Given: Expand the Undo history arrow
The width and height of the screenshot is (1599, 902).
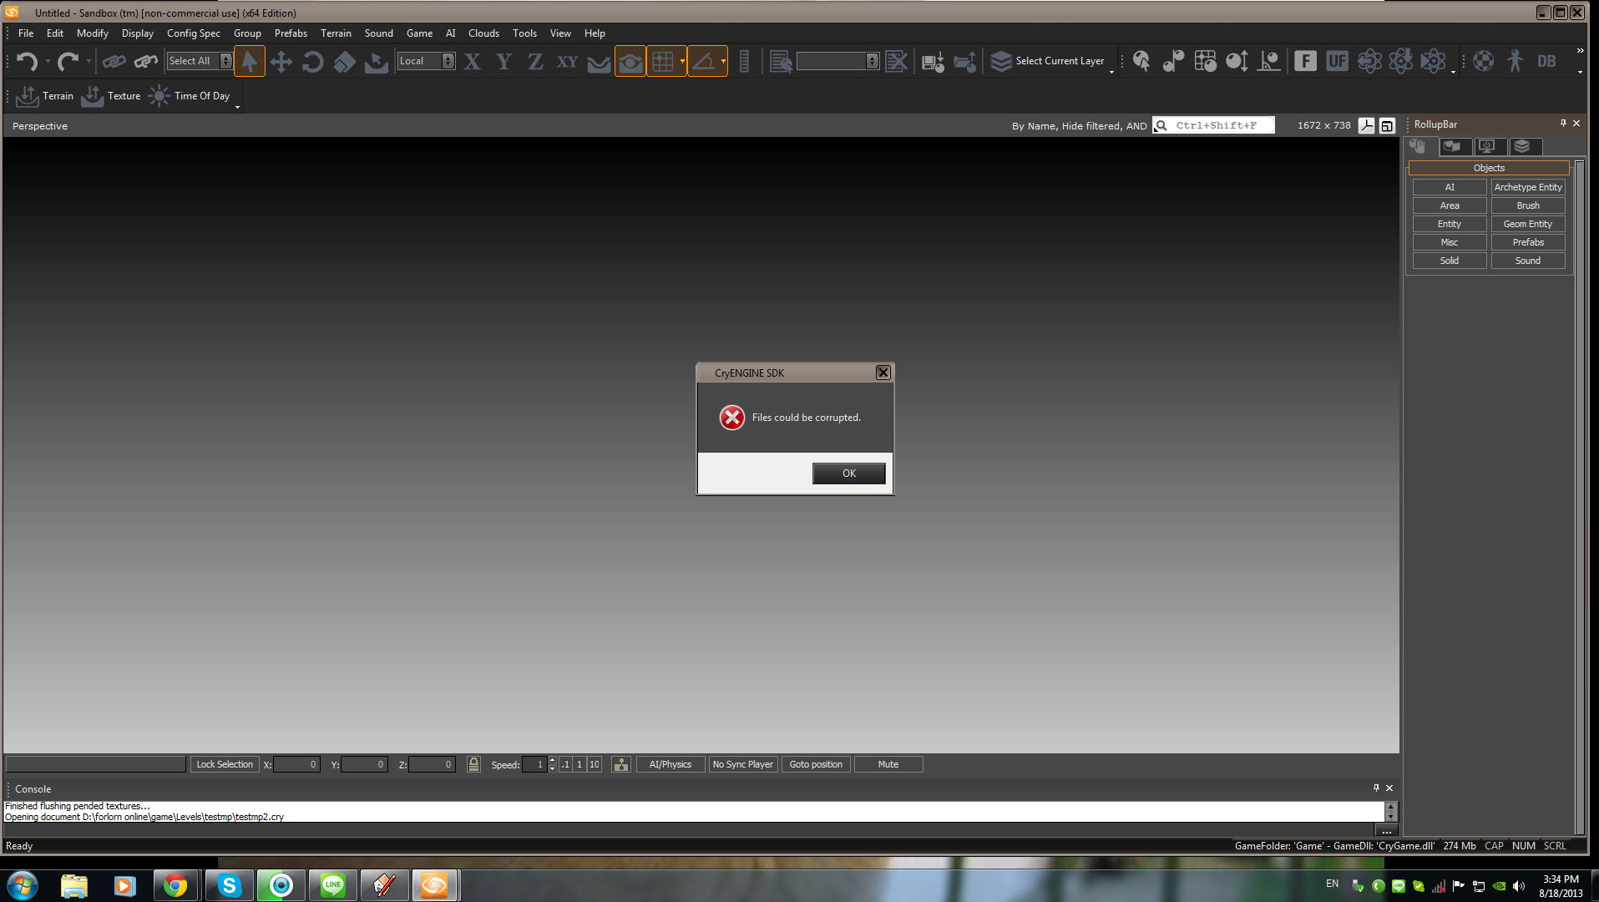Looking at the screenshot, I should [x=48, y=61].
